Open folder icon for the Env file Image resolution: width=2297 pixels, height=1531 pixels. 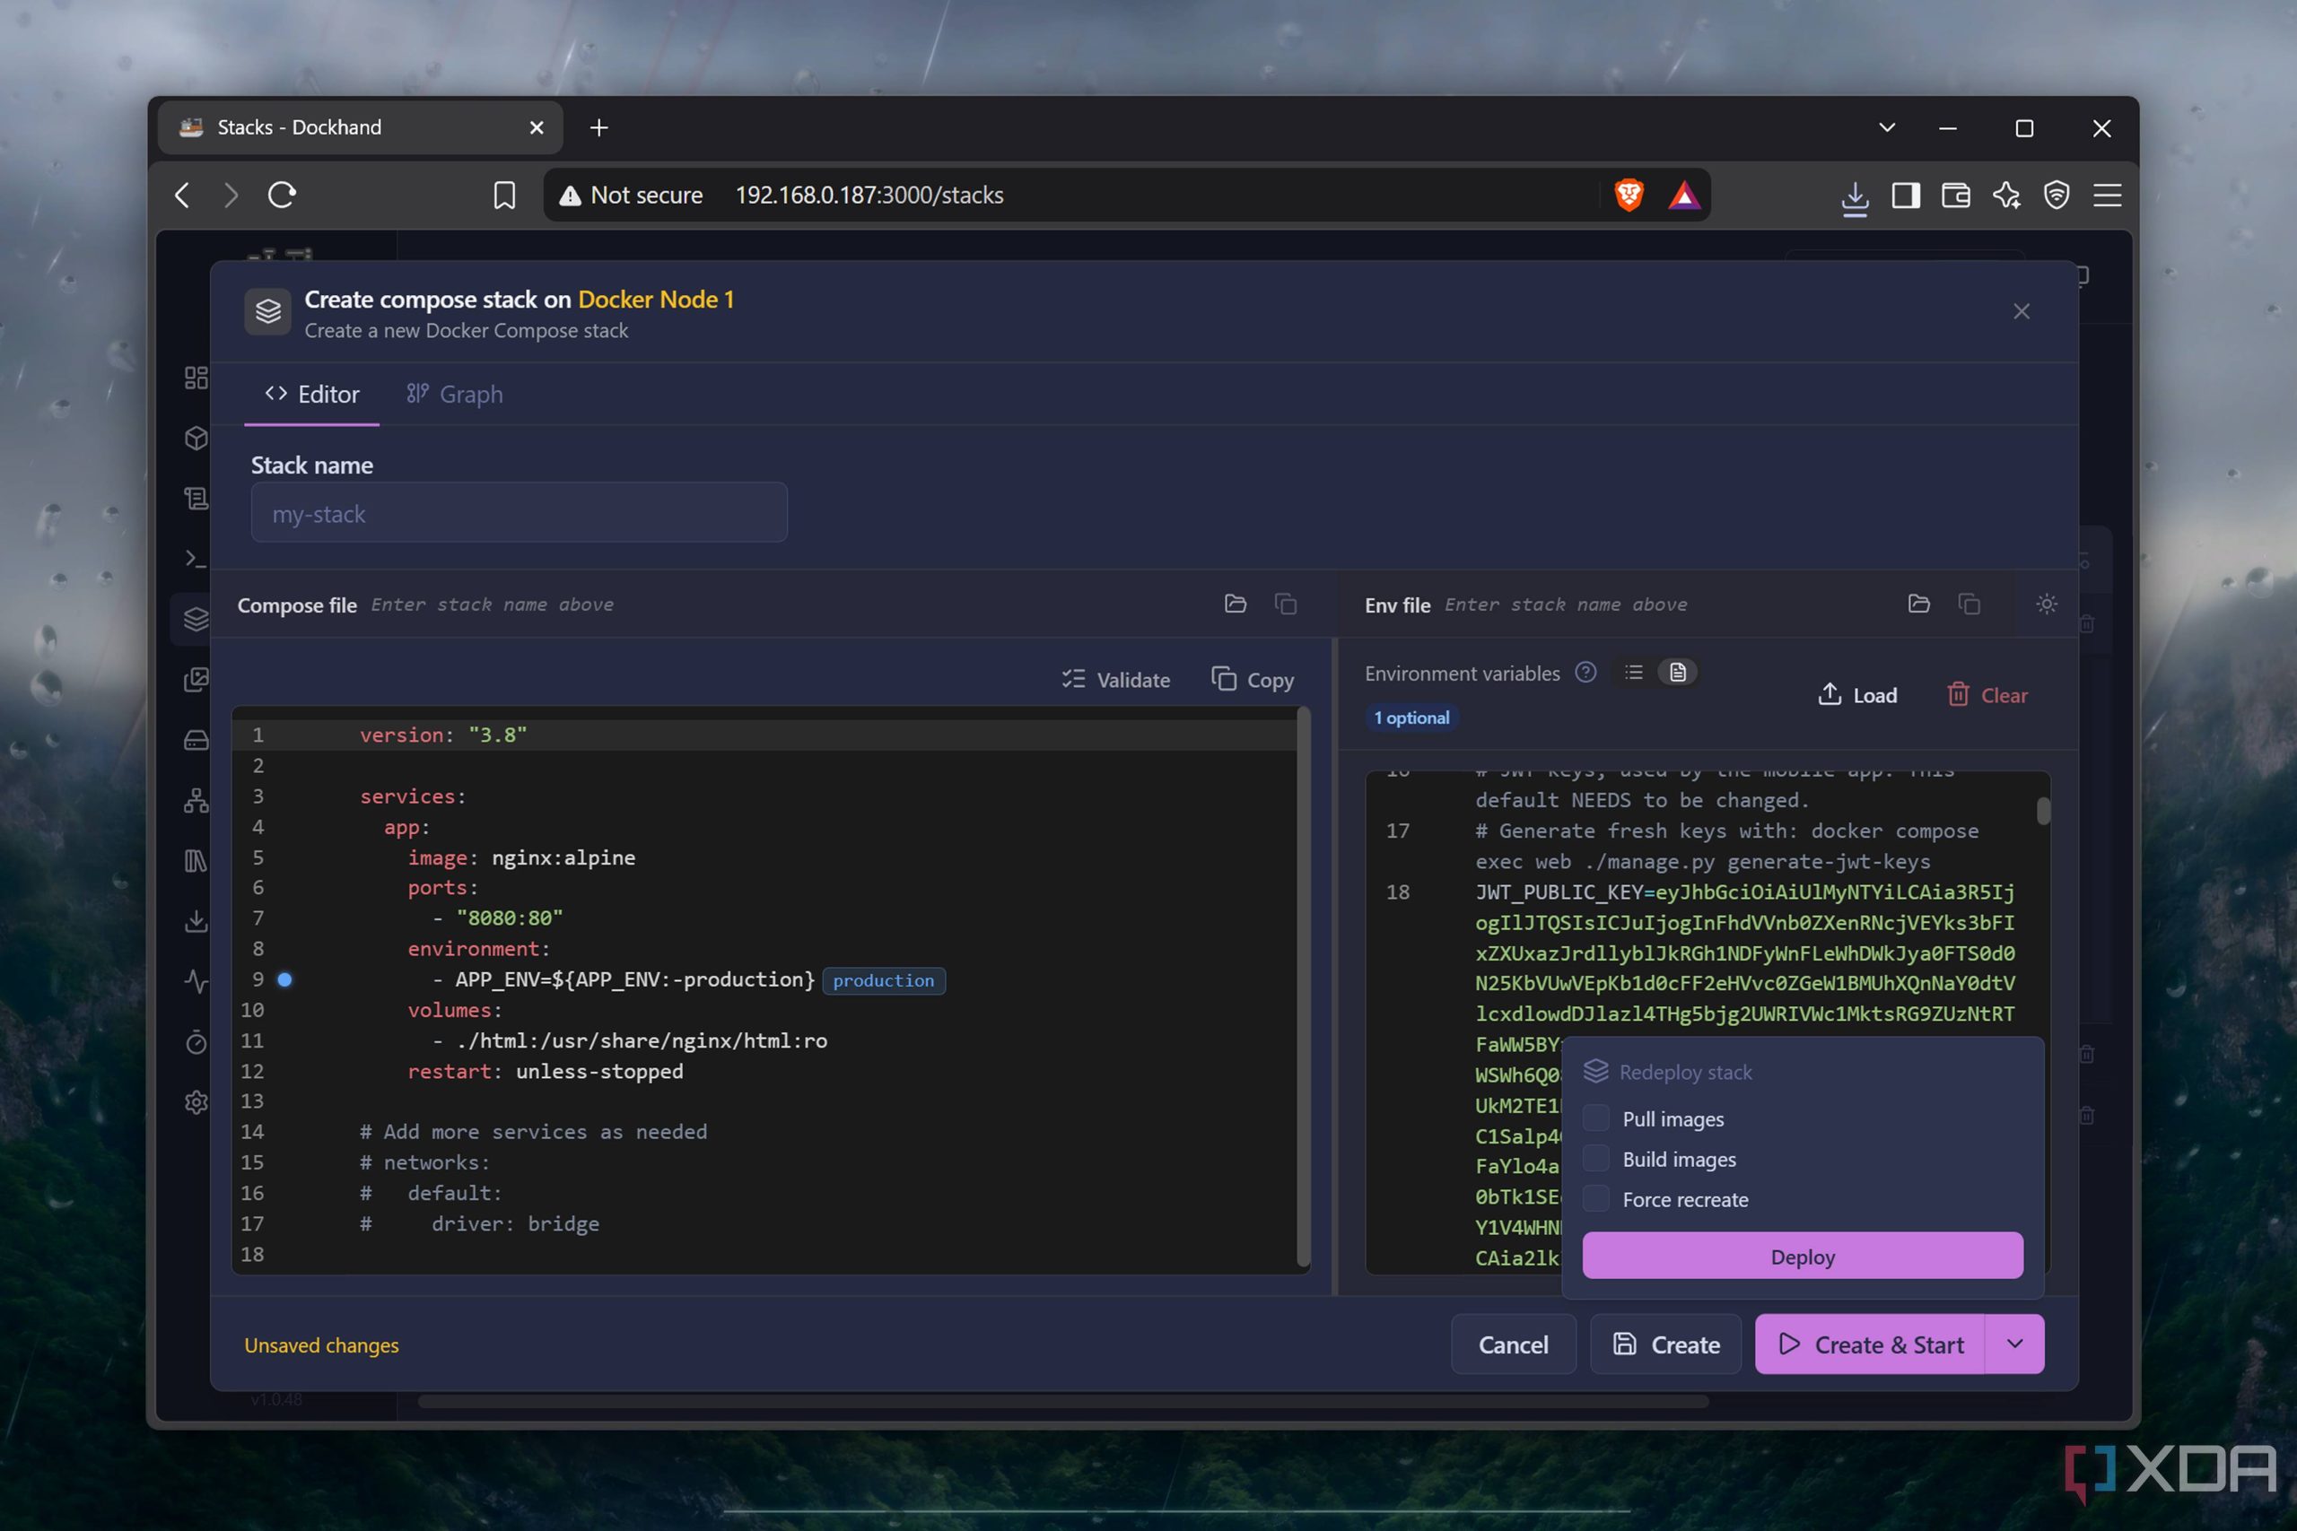1919,605
